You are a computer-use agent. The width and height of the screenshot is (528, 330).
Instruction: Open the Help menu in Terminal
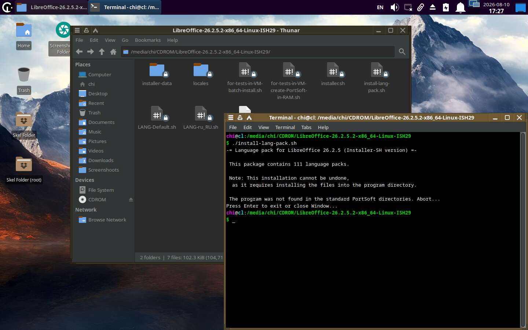[323, 127]
